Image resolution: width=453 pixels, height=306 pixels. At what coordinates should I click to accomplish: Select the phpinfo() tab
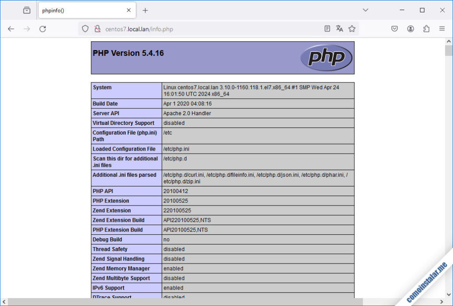point(87,10)
